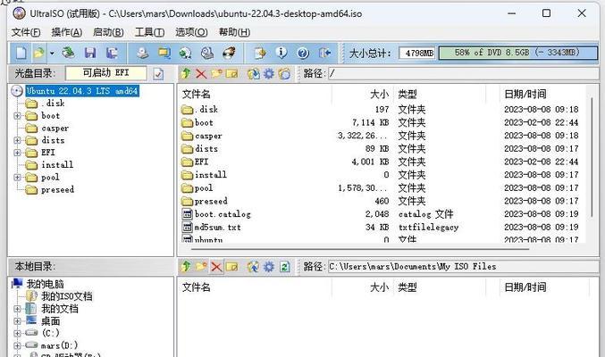605x357 pixels.
Task: Click the Add files toolbar icon
Action: tap(260, 53)
